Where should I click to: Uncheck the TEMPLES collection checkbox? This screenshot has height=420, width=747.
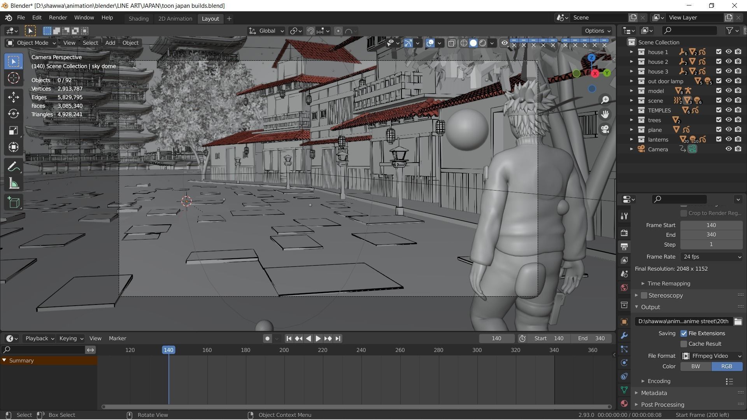click(x=719, y=110)
